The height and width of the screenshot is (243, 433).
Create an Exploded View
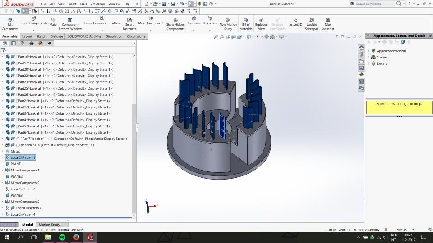(x=261, y=24)
